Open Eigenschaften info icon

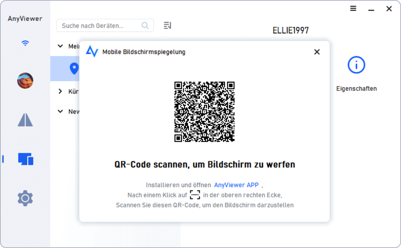click(356, 65)
